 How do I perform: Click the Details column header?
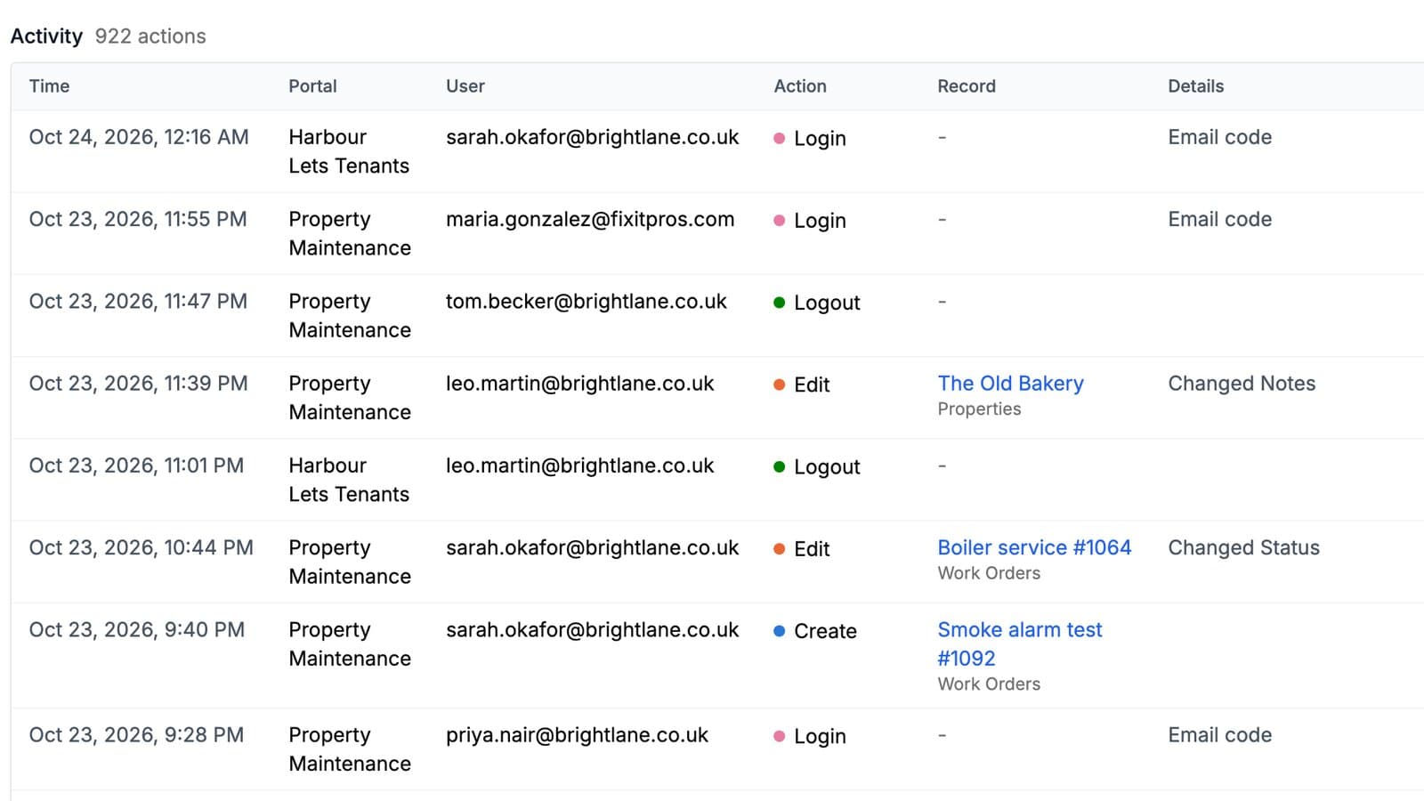pyautogui.click(x=1196, y=86)
